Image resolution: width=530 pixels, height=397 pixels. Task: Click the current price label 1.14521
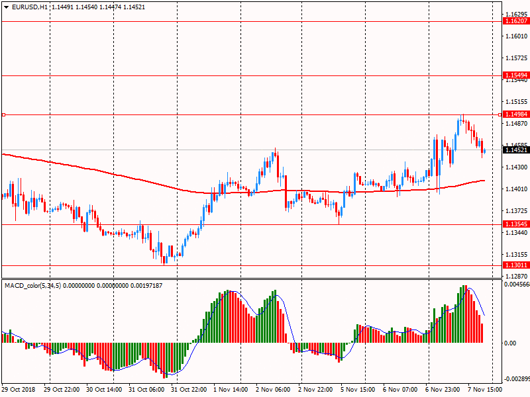coord(515,150)
